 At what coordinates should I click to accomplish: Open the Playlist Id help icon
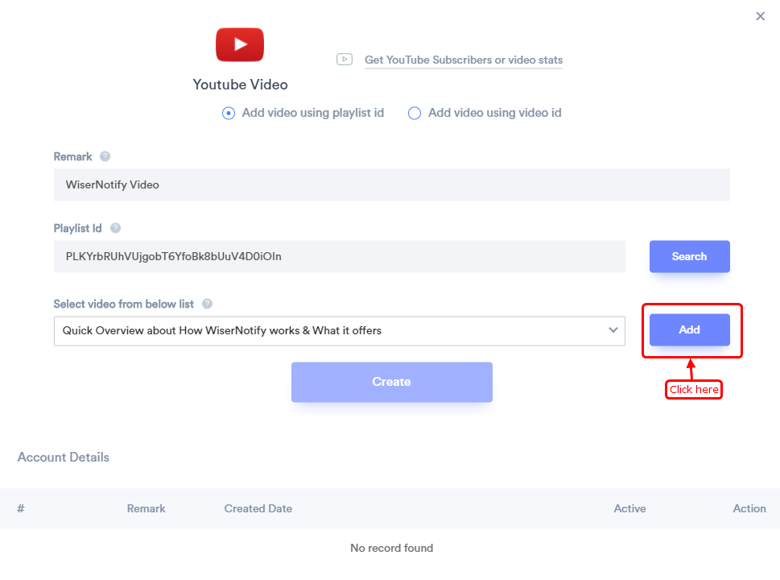(115, 228)
